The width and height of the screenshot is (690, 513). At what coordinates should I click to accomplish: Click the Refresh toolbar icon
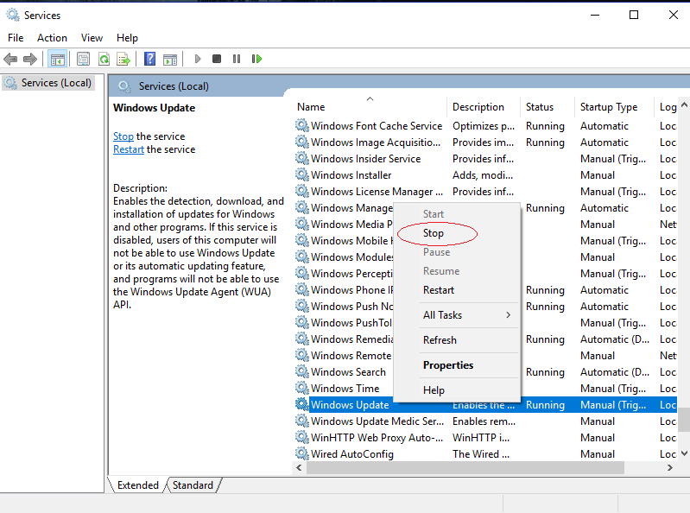[104, 59]
